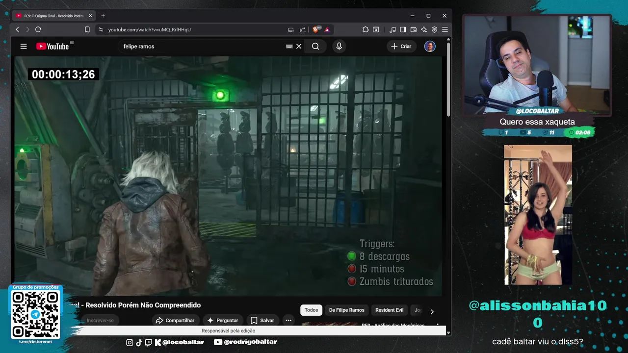Image resolution: width=628 pixels, height=353 pixels.
Task: Open browser extensions puzzle icon
Action: (x=366, y=29)
